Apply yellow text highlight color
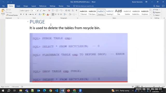The width and height of the screenshot is (166, 93). pos(44,14)
